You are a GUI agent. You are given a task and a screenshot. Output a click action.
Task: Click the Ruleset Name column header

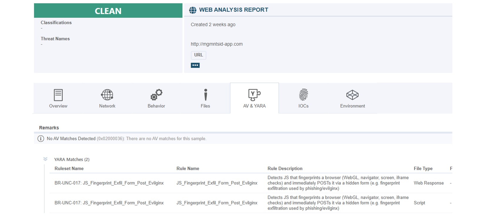click(69, 168)
